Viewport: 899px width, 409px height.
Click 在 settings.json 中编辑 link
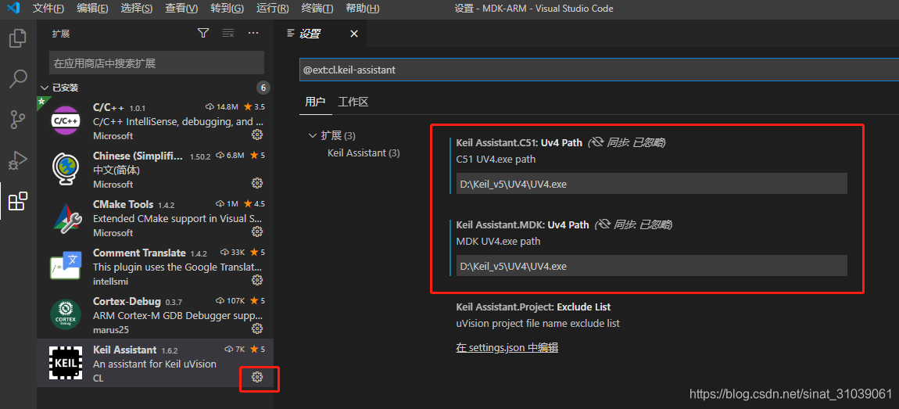point(507,347)
